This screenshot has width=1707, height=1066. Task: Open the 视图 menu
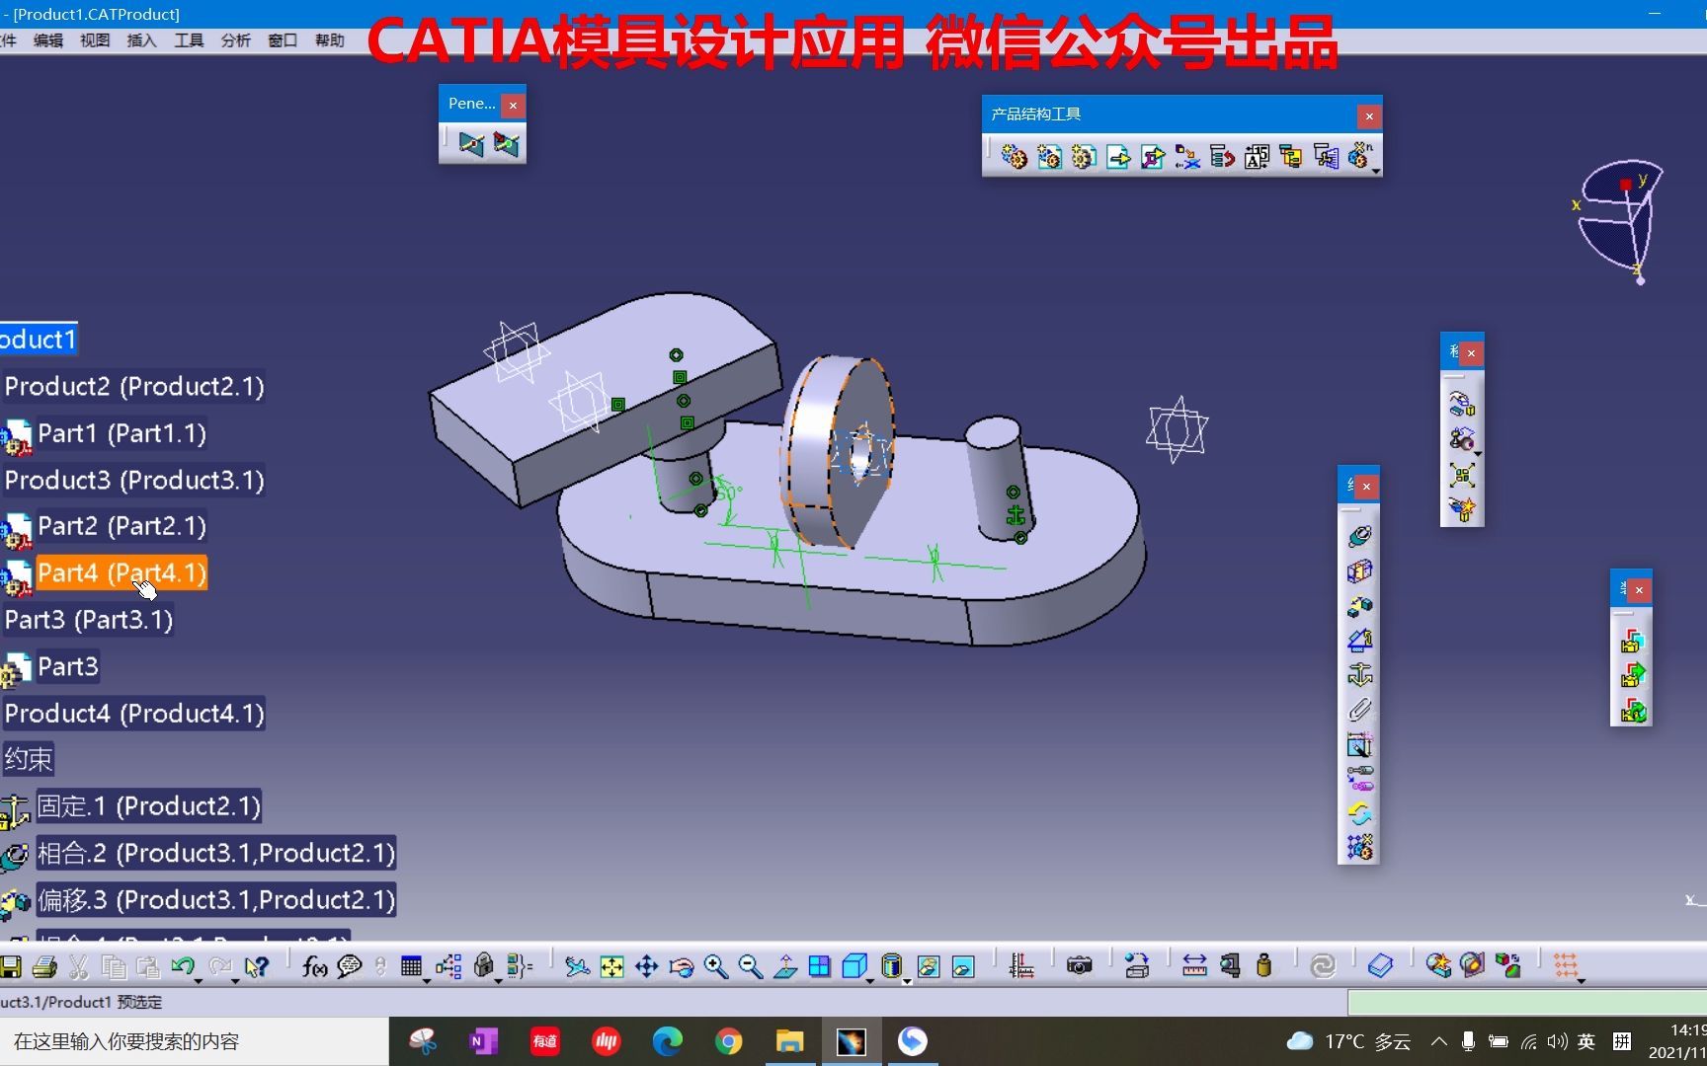tap(95, 40)
